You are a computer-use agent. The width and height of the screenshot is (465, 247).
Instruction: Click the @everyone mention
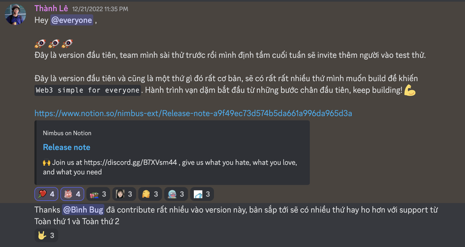pyautogui.click(x=72, y=20)
